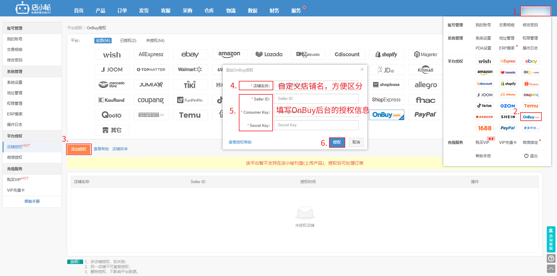Pick the Shopify platform tile
The image size is (557, 276).
pyautogui.click(x=387, y=54)
